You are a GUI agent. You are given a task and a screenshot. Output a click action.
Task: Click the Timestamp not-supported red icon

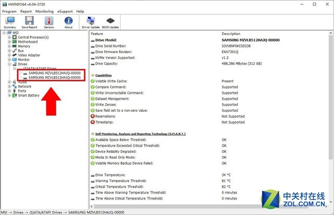[x=93, y=122]
